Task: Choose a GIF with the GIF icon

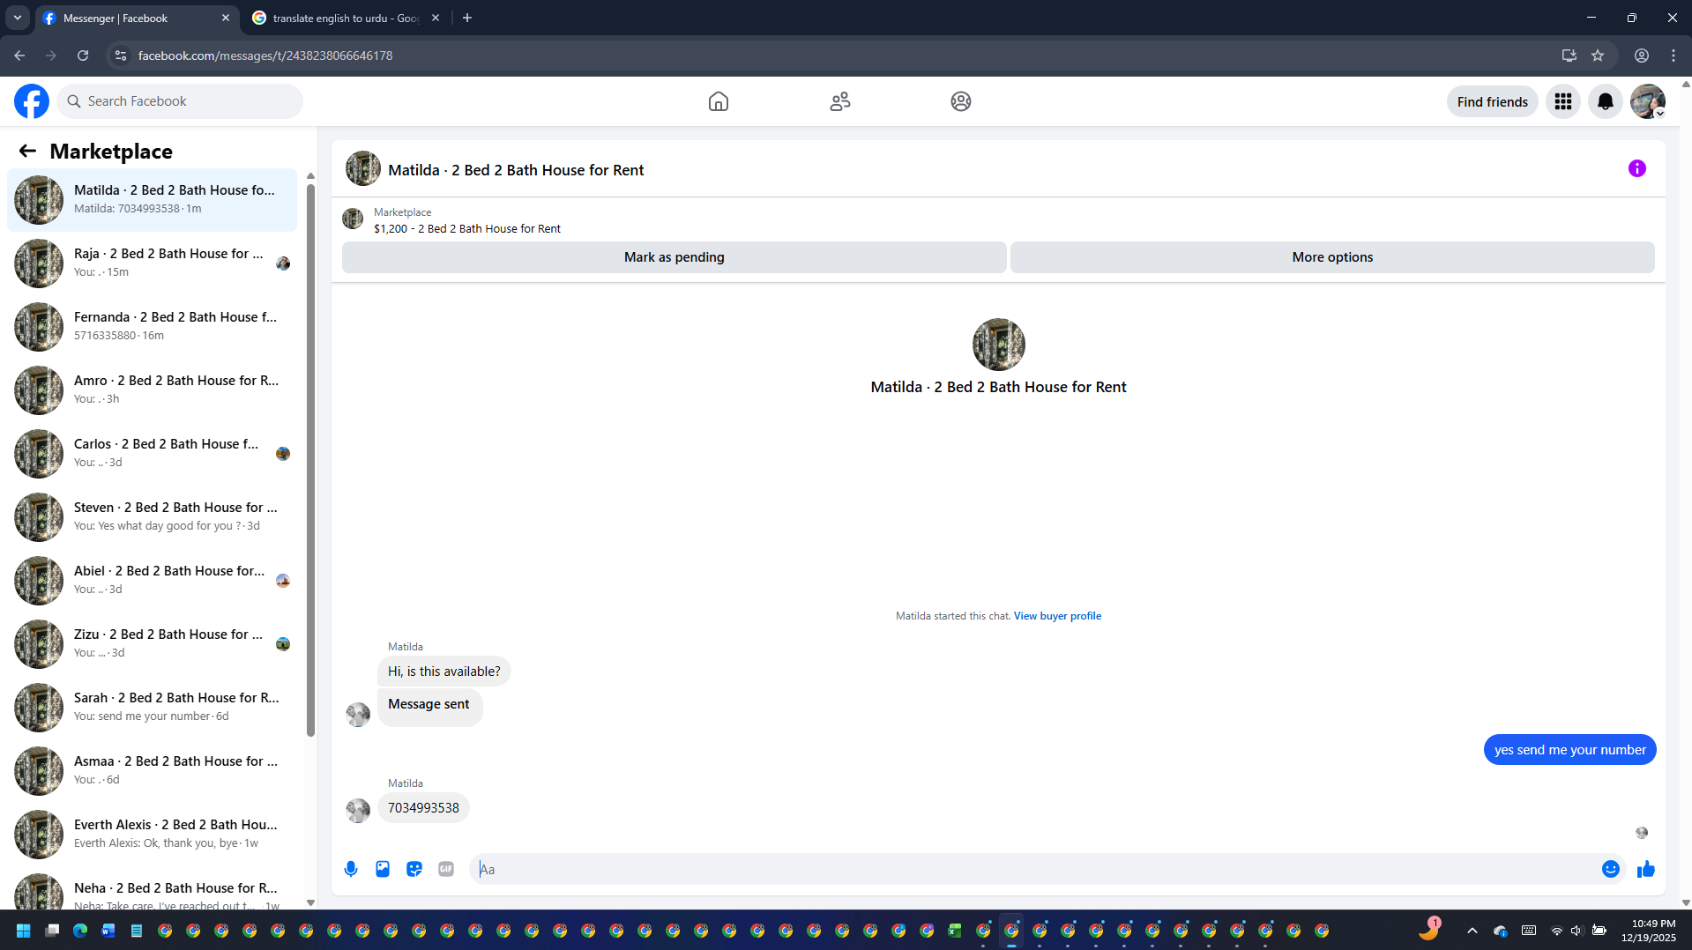Action: click(446, 869)
